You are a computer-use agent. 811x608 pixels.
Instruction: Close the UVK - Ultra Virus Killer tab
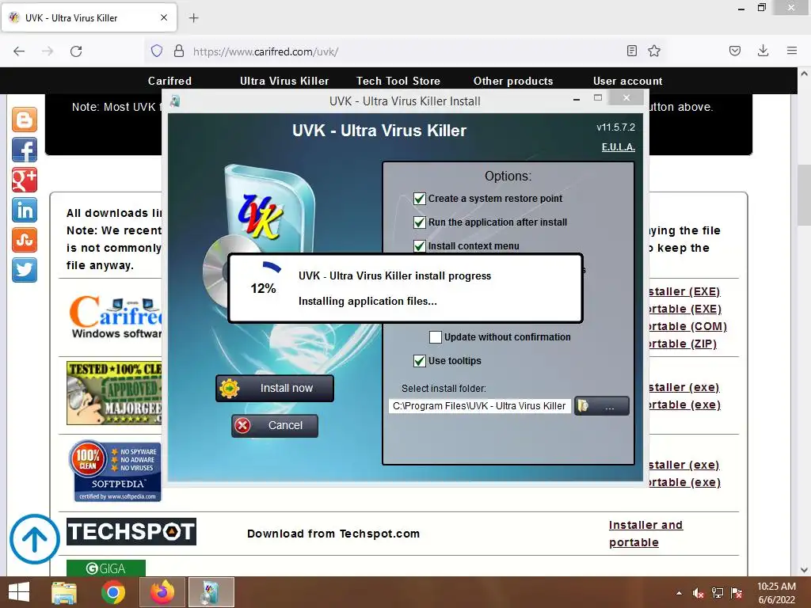point(164,17)
